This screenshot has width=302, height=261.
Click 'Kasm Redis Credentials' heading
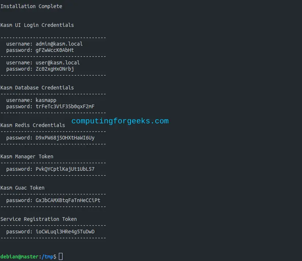click(32, 125)
